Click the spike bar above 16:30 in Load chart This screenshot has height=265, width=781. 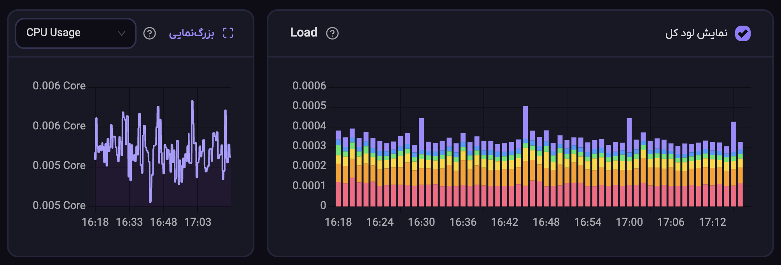point(421,134)
